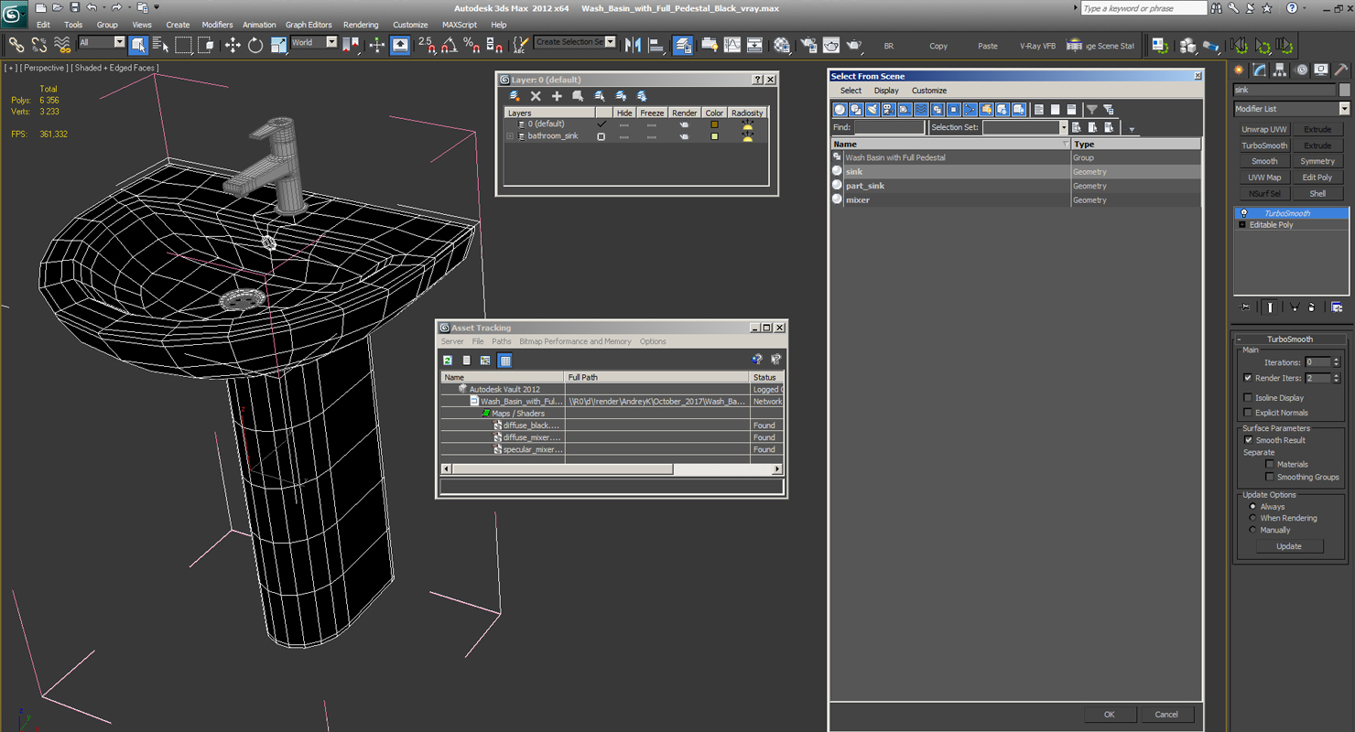Viewport: 1355px width, 732px height.
Task: Choose the Select and Move tool
Action: pyautogui.click(x=233, y=45)
